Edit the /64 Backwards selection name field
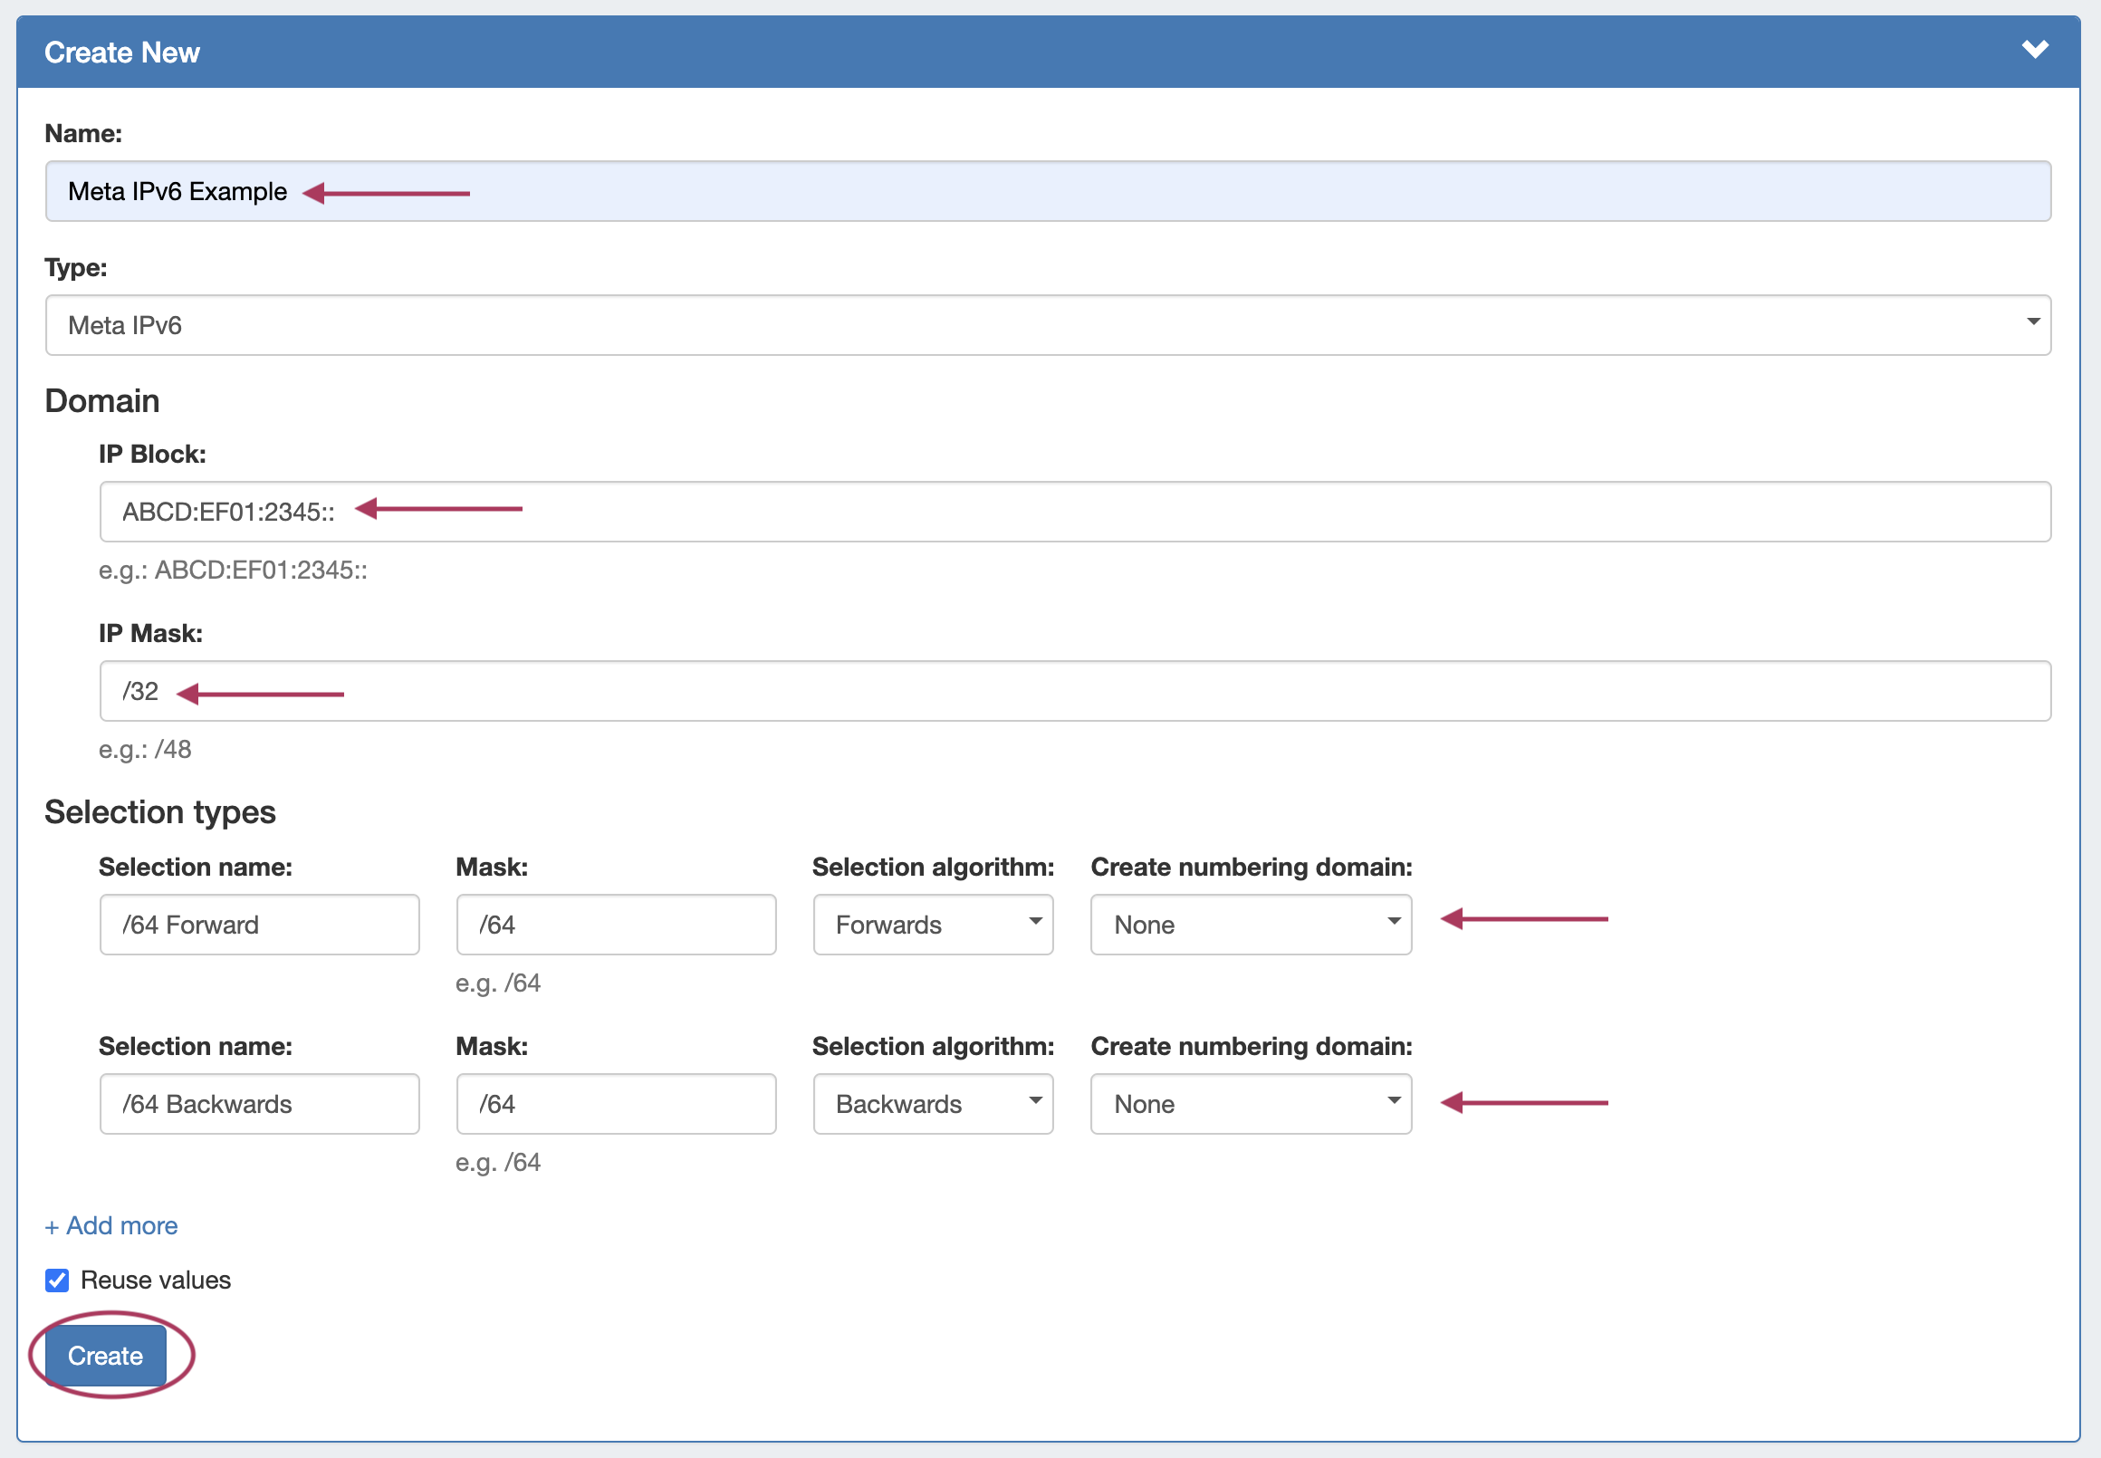The image size is (2101, 1458). click(x=259, y=1104)
